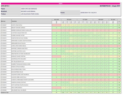This screenshot has height=95, width=123.
Task: Click the DIC 2018 month header
Action: [113, 19]
